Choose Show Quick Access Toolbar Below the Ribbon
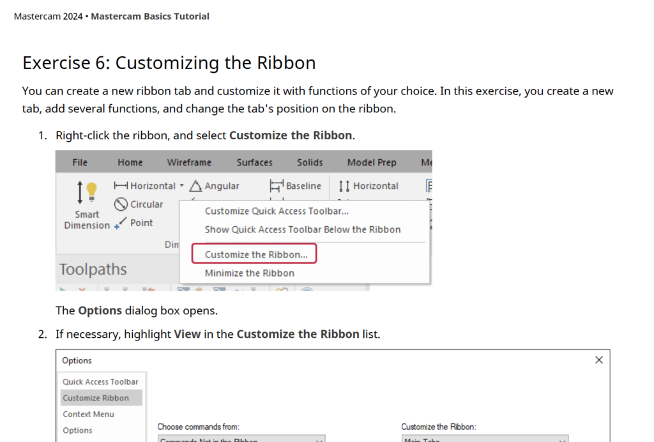The width and height of the screenshot is (654, 442). (303, 230)
